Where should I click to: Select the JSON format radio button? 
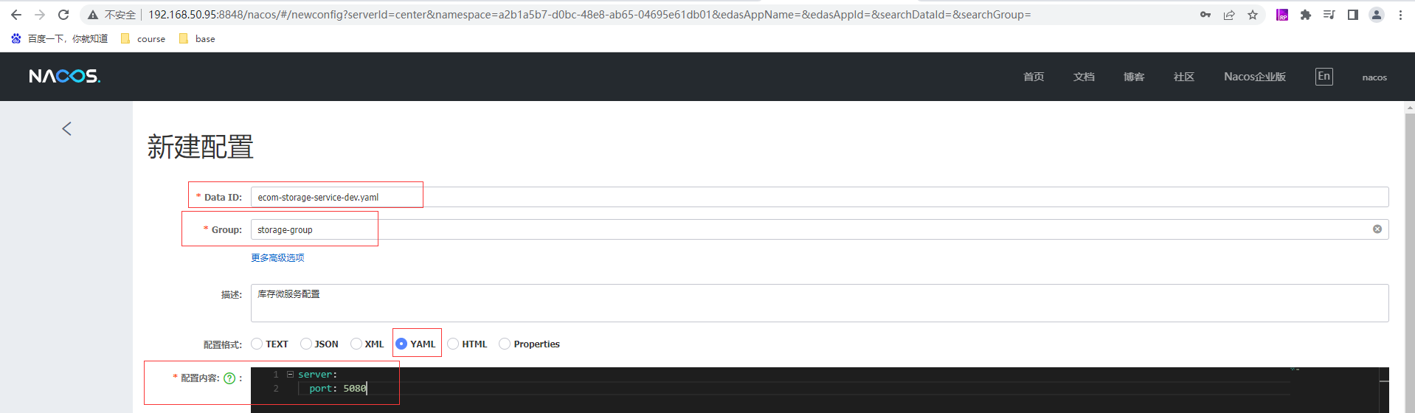(x=306, y=344)
